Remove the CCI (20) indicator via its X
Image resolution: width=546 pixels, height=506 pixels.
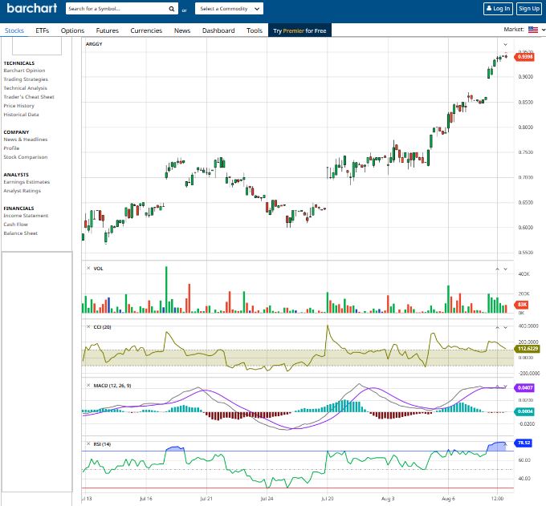(88, 326)
